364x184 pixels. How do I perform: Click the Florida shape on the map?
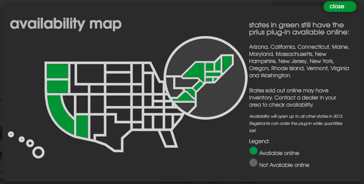click(168, 138)
